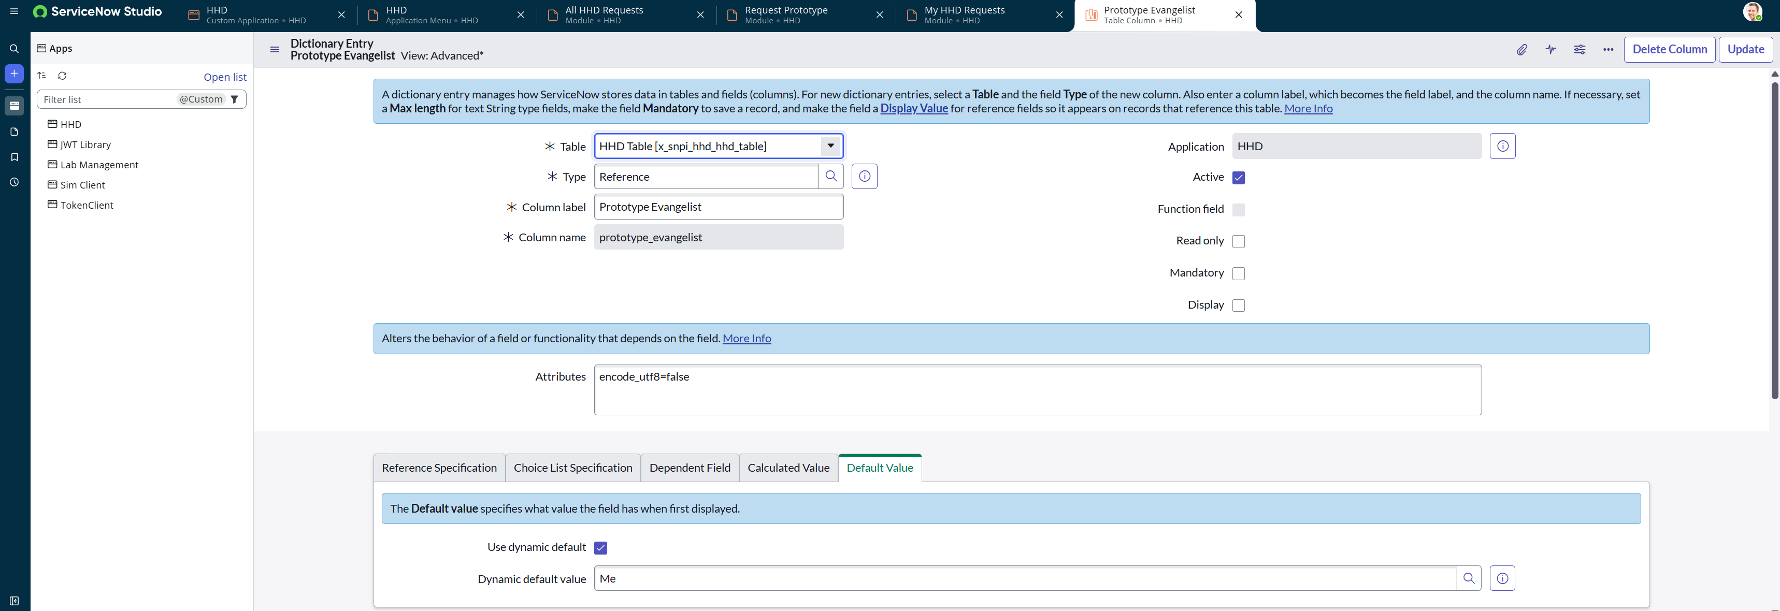Click into the Type reference field

tap(706, 177)
